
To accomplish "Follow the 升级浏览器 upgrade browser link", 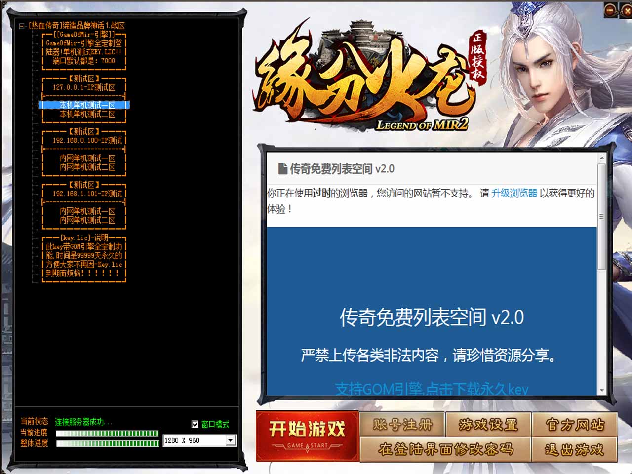I will tap(514, 193).
